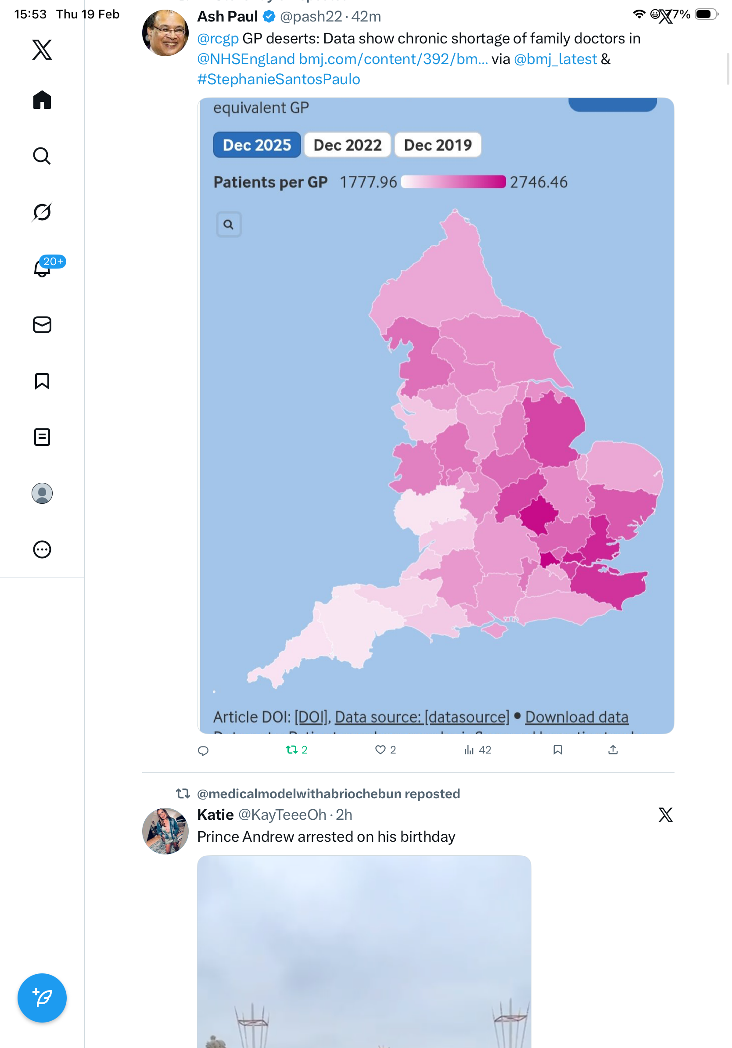This screenshot has width=732, height=1048.
Task: Switch map to Dec 2022
Action: 347,145
